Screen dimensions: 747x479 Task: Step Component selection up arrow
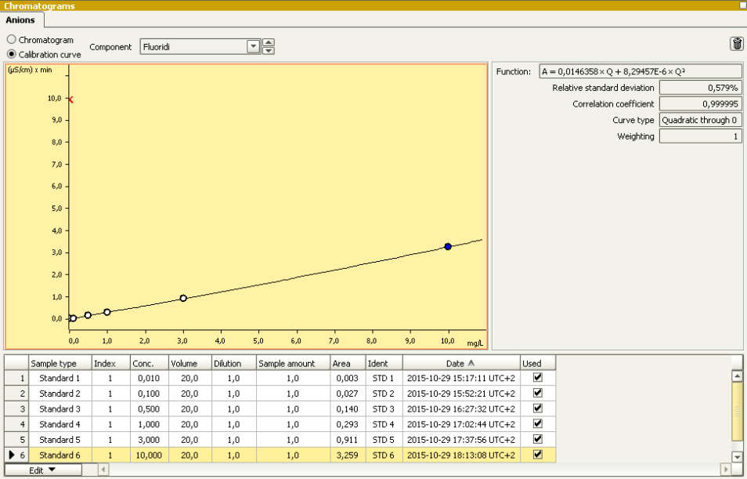269,42
